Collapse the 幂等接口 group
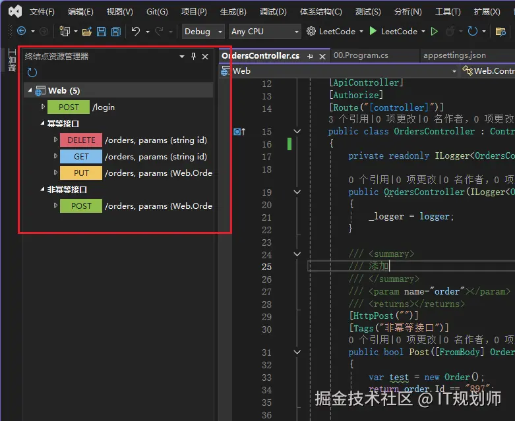 (x=42, y=123)
